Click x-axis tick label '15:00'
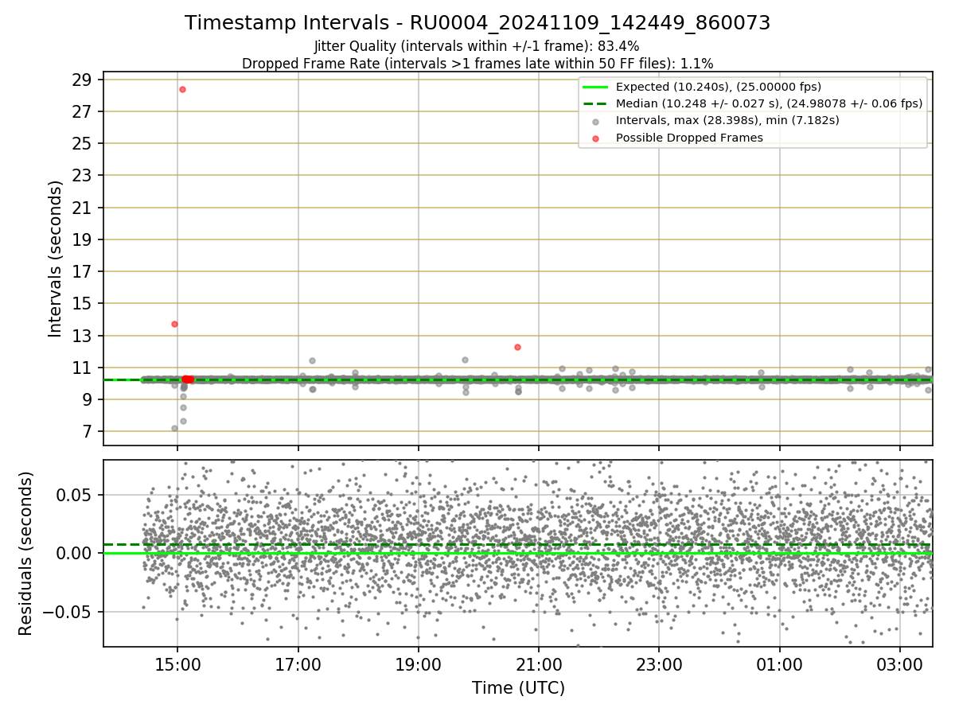 click(177, 664)
